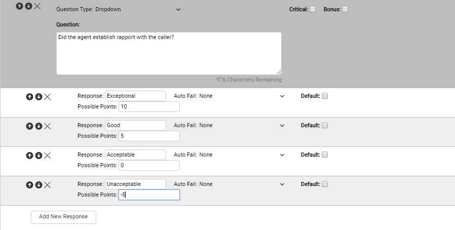Move the Acceptable response down
455x230 pixels.
tap(39, 156)
